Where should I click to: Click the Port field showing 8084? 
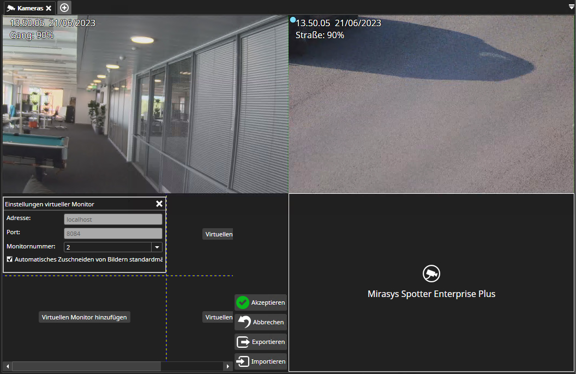(x=113, y=232)
